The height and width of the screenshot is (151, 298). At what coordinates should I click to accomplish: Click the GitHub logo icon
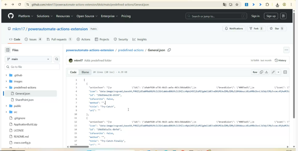coord(11,16)
